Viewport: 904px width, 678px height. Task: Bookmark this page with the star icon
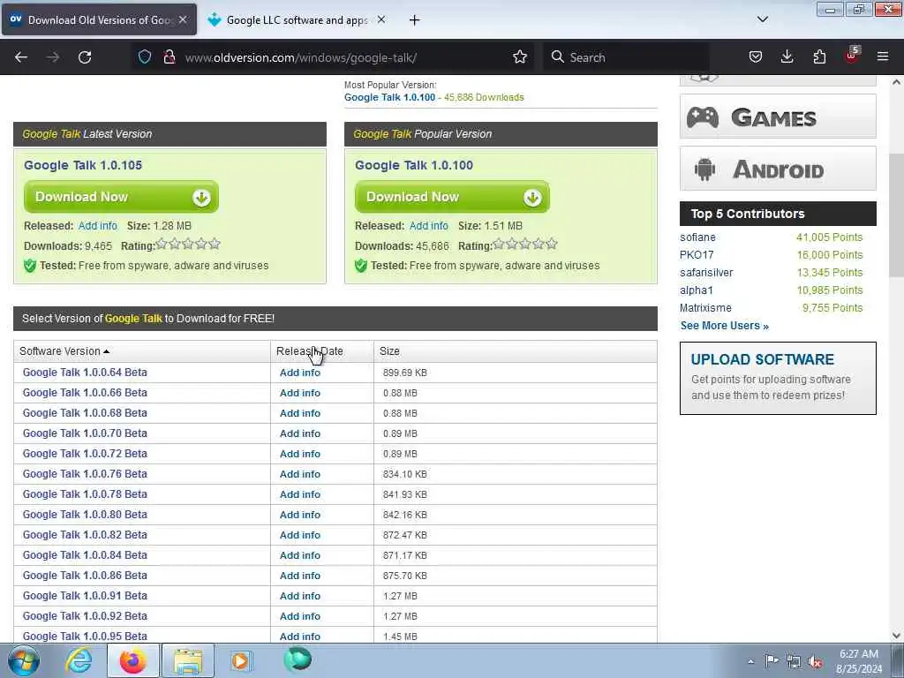(519, 56)
